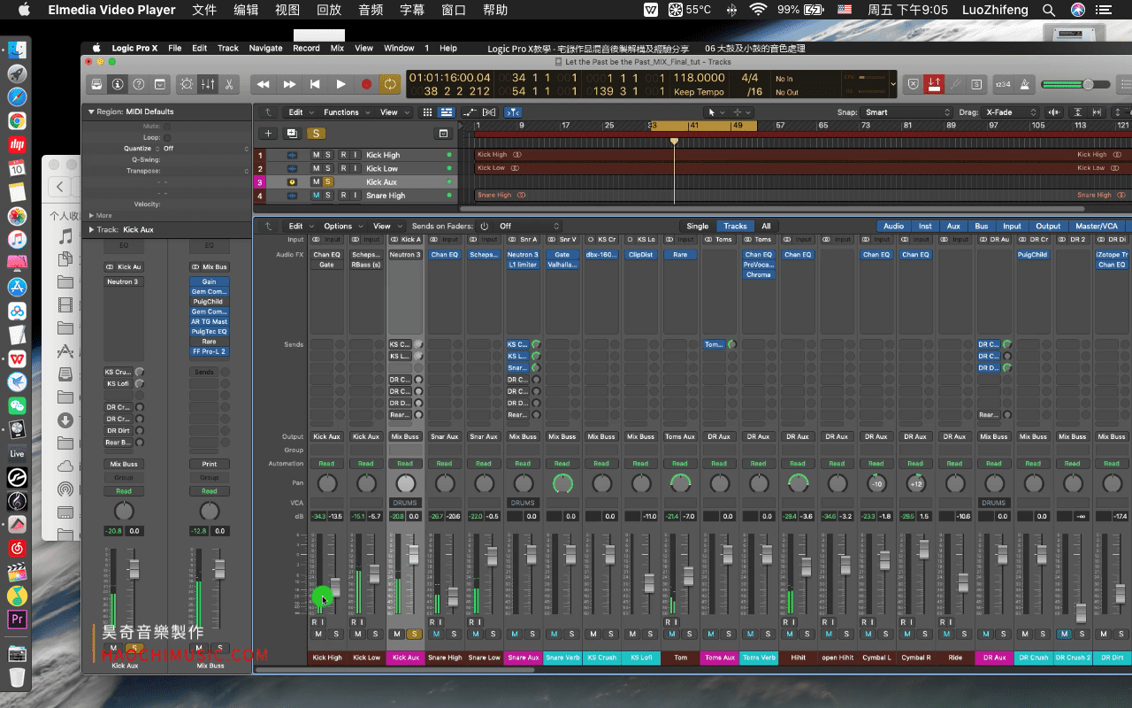Click the vertical auto zoom button
Screen dimensions: 1132x708
(1078, 112)
